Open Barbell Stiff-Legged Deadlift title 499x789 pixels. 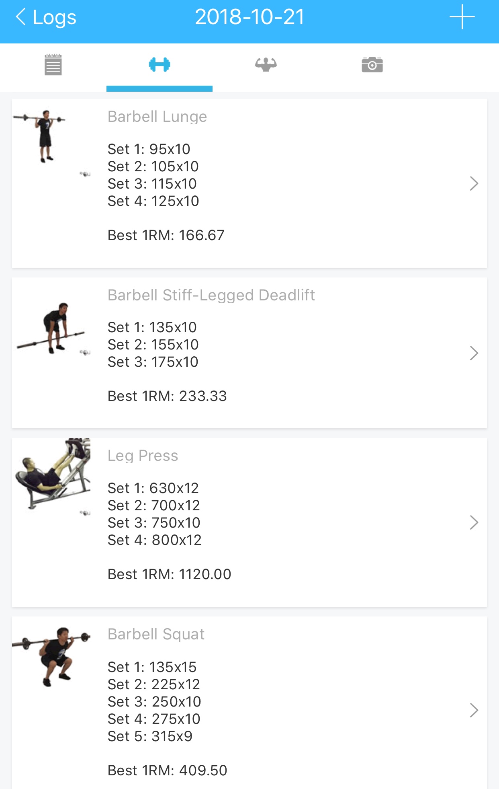[x=211, y=295]
